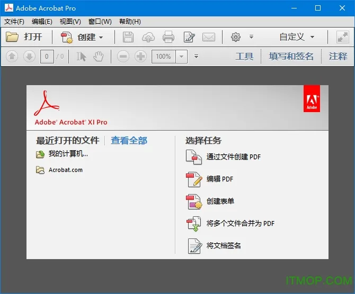
Task: Click the sign document icon
Action: click(x=194, y=246)
